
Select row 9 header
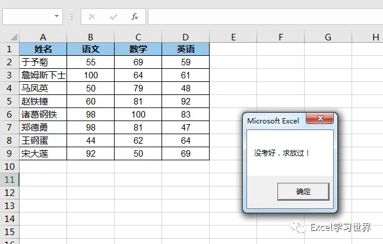point(10,154)
